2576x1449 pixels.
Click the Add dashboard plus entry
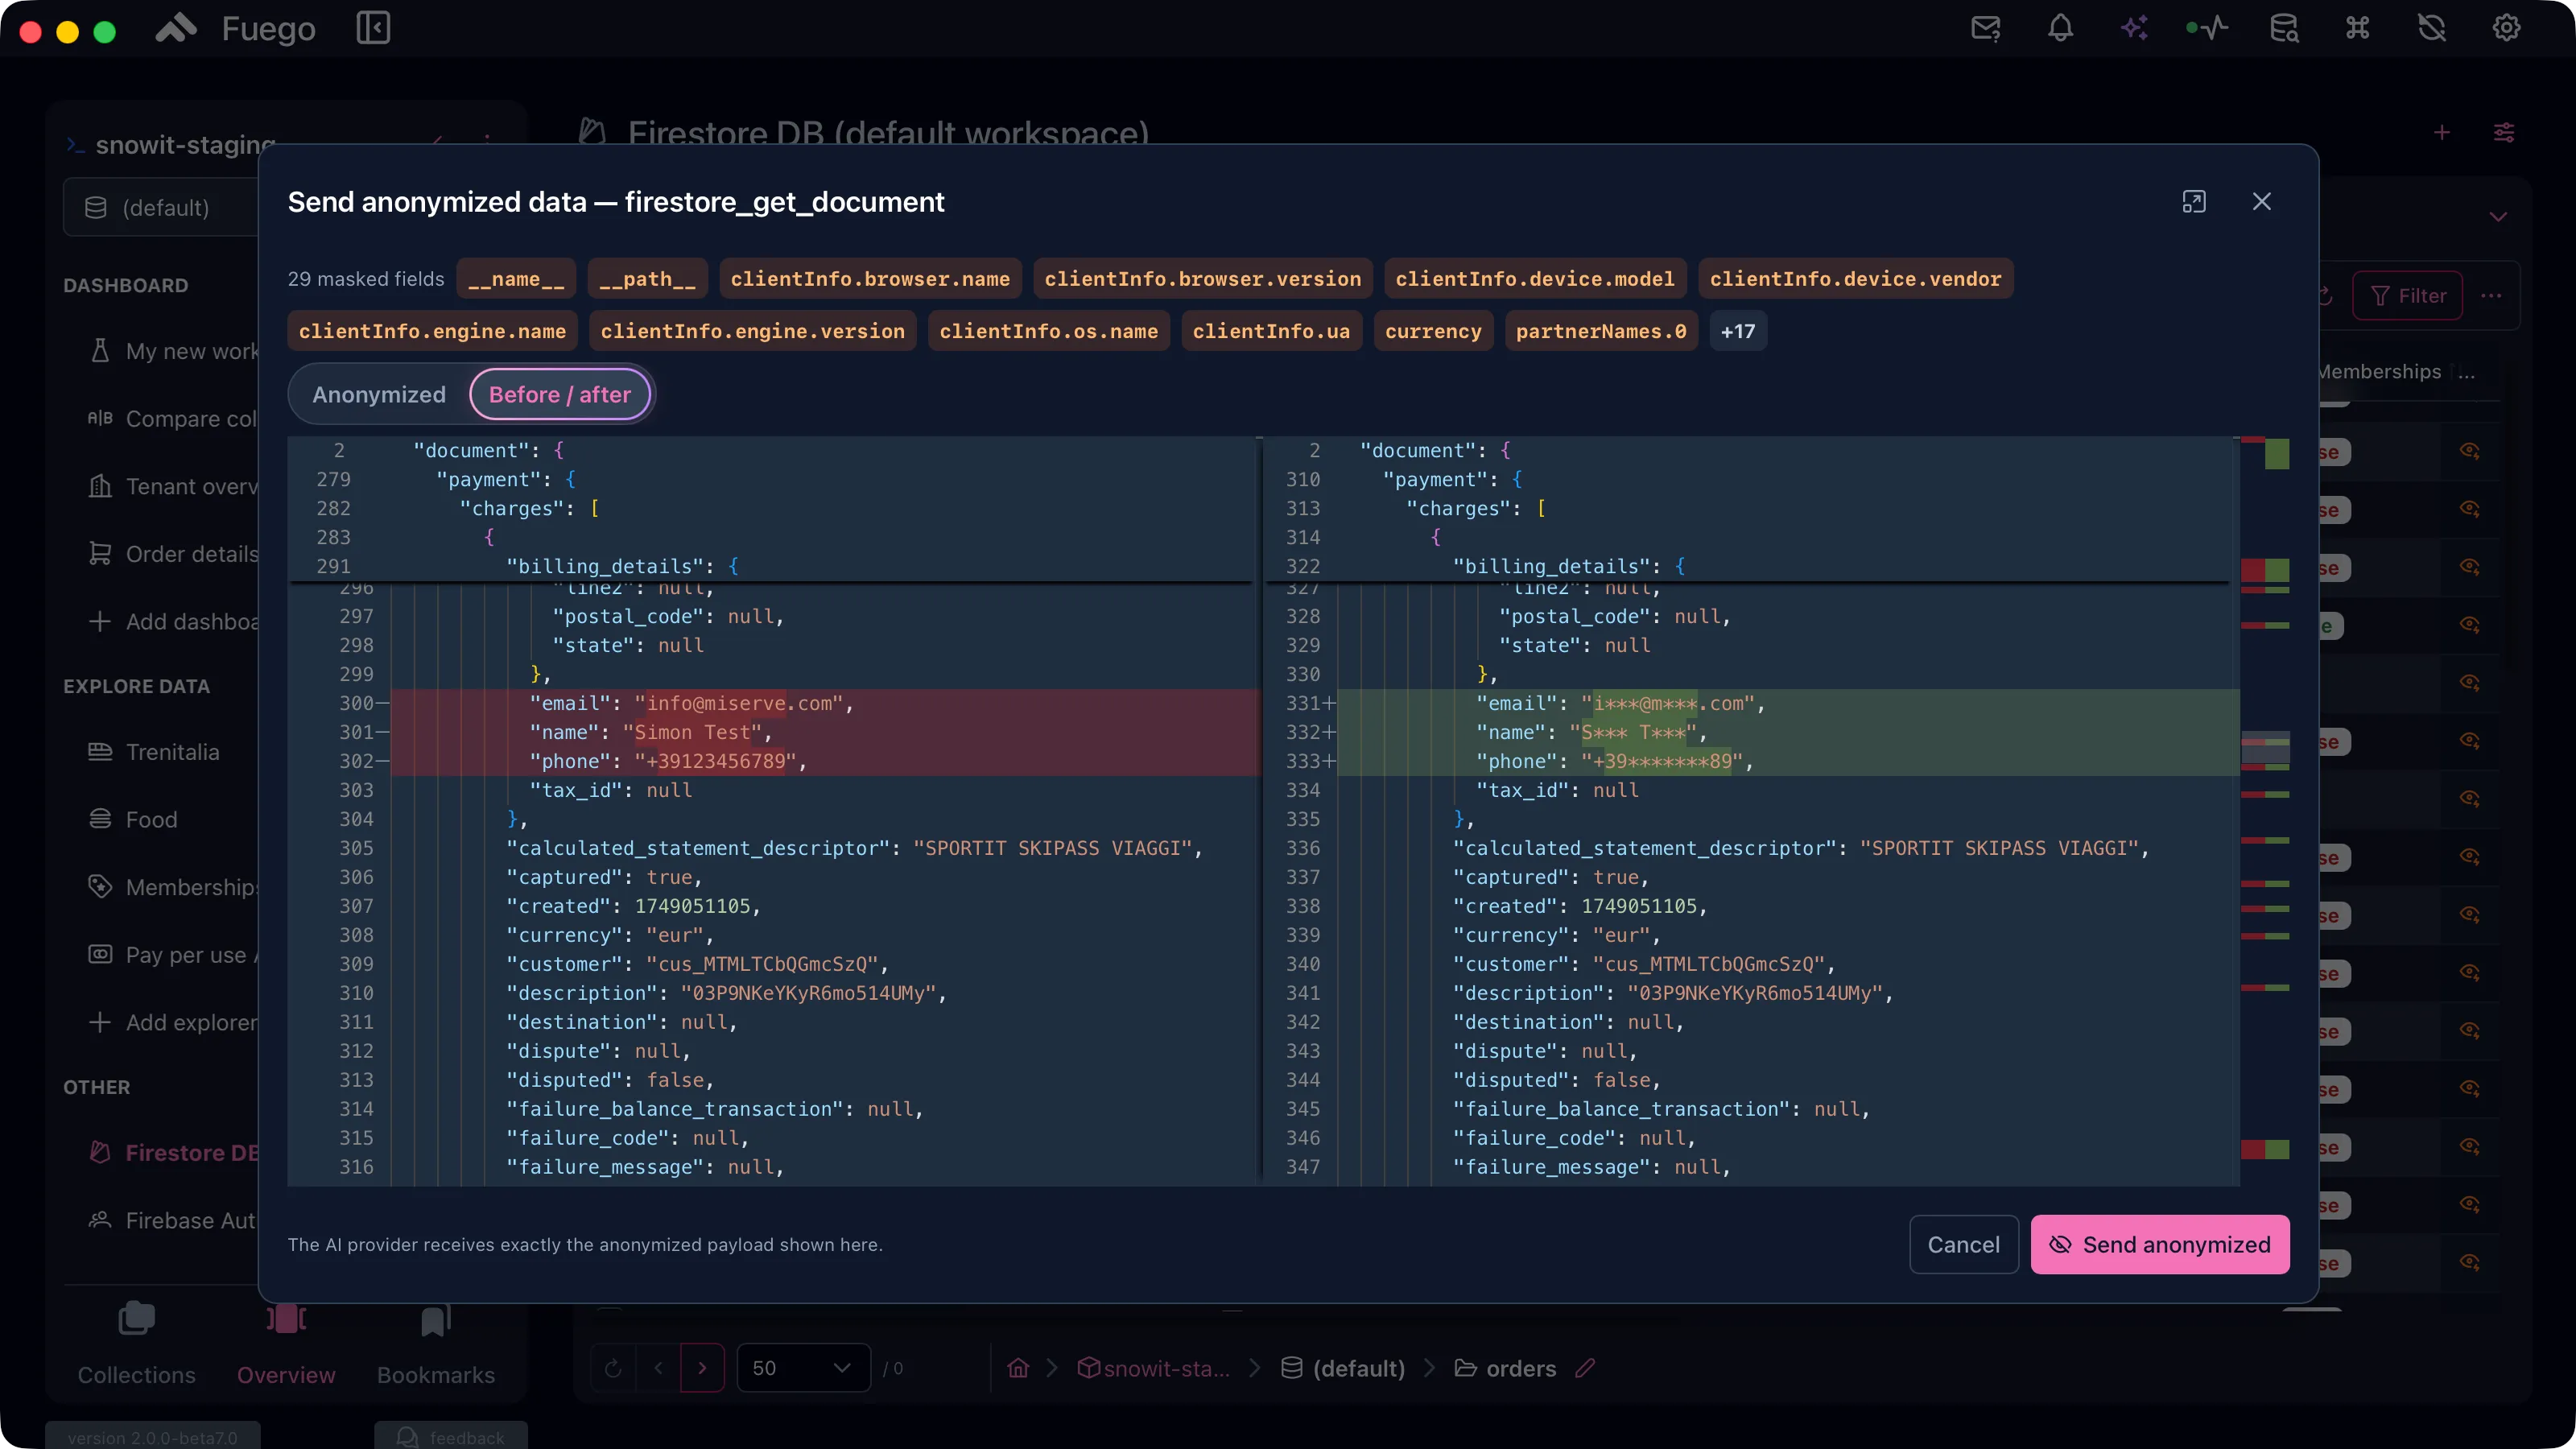172,622
